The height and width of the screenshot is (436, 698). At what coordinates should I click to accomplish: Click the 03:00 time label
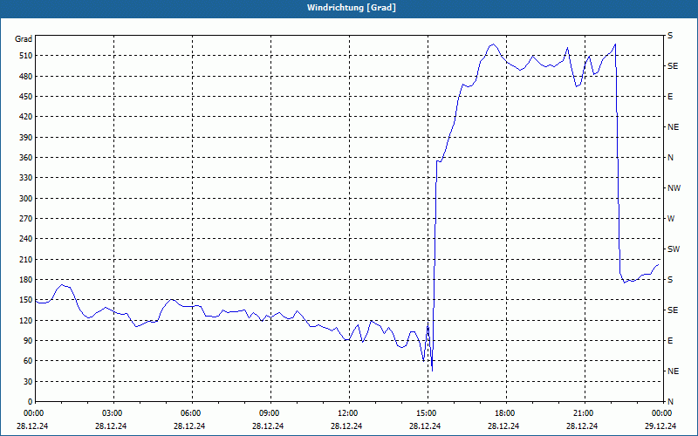pos(112,413)
